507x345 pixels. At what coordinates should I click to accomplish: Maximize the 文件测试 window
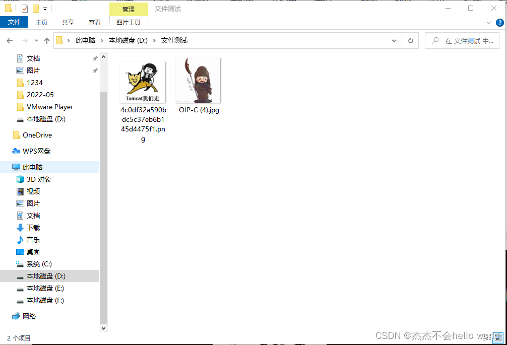click(x=471, y=9)
